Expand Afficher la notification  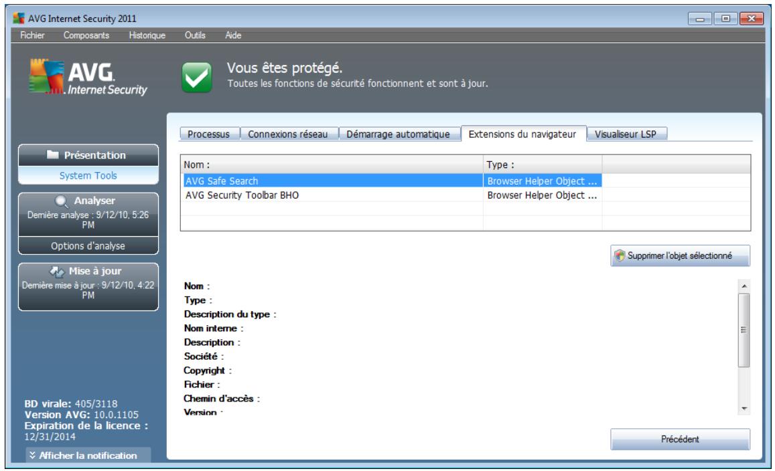click(88, 455)
